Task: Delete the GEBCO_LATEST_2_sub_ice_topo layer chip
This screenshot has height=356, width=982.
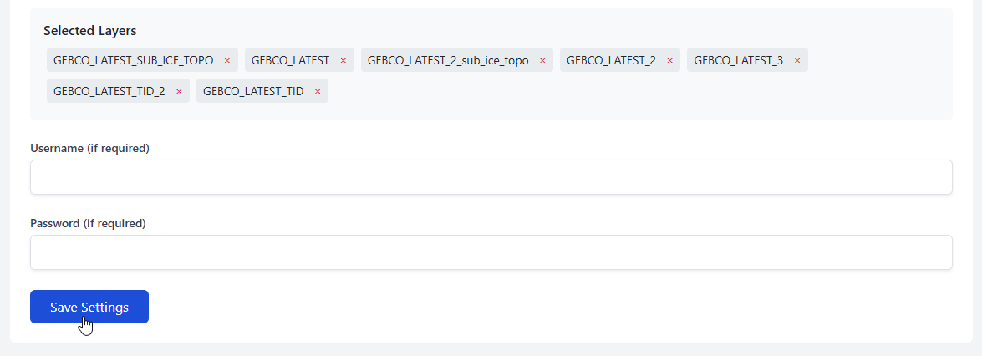Action: tap(542, 61)
